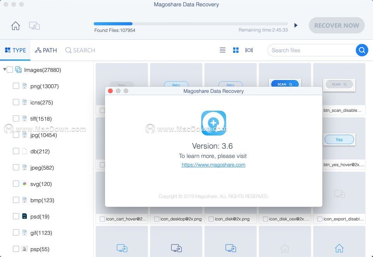Click the scan progress bar
373x257 pixels.
click(x=191, y=24)
